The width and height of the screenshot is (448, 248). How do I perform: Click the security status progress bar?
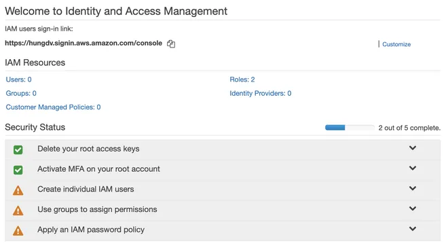pyautogui.click(x=350, y=128)
